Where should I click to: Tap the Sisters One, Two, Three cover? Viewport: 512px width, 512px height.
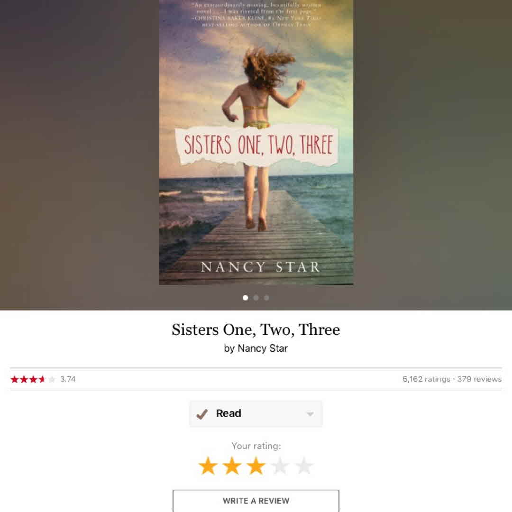coord(256,142)
